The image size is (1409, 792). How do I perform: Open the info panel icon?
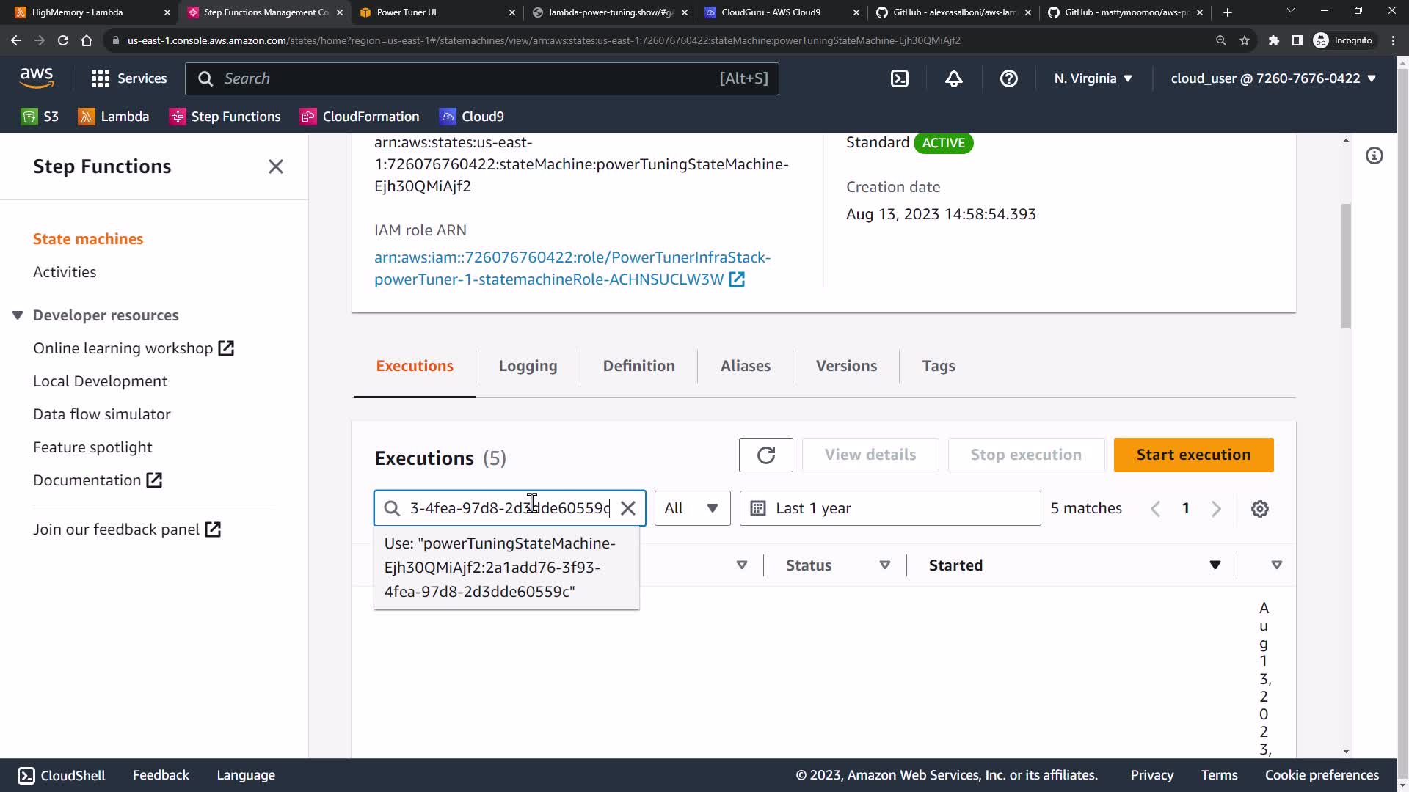click(x=1374, y=155)
